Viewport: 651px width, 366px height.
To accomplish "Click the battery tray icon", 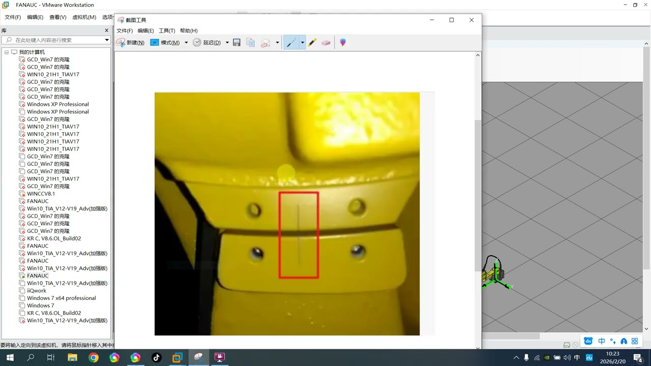I will (556, 357).
